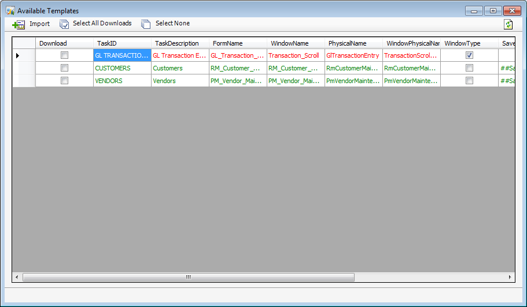527x307 pixels.
Task: Check WindowType checkbox in VENDORS row
Action: 470,81
